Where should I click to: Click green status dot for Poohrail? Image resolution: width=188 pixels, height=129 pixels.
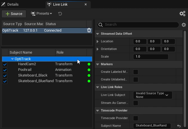pos(89,70)
